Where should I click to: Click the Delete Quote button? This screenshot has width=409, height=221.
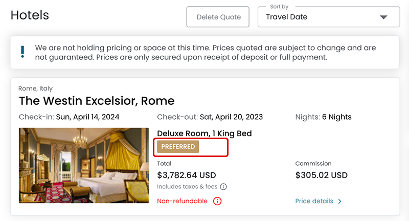pos(218,17)
